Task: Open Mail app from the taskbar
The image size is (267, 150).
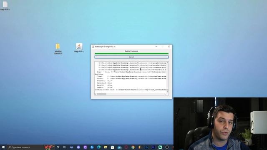Action: tap(119, 147)
